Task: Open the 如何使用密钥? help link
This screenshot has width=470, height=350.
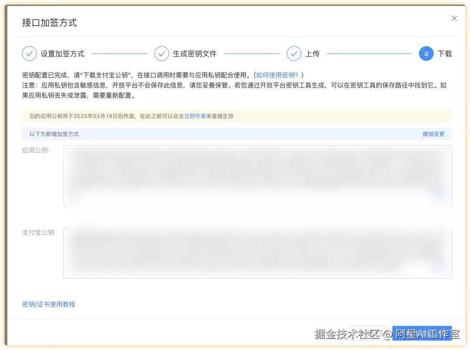Action: coord(277,73)
